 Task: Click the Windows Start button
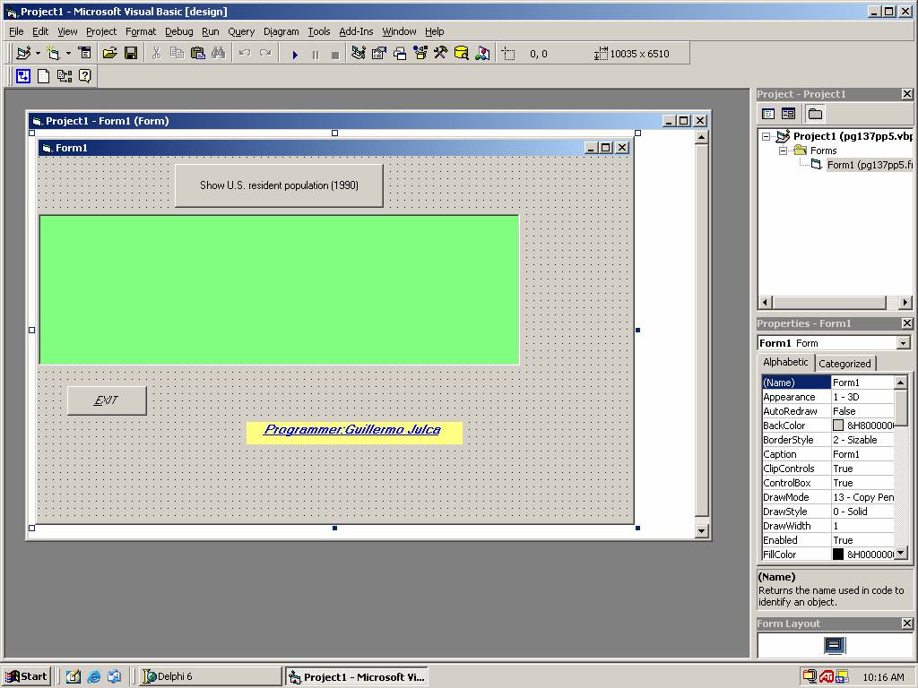[26, 676]
